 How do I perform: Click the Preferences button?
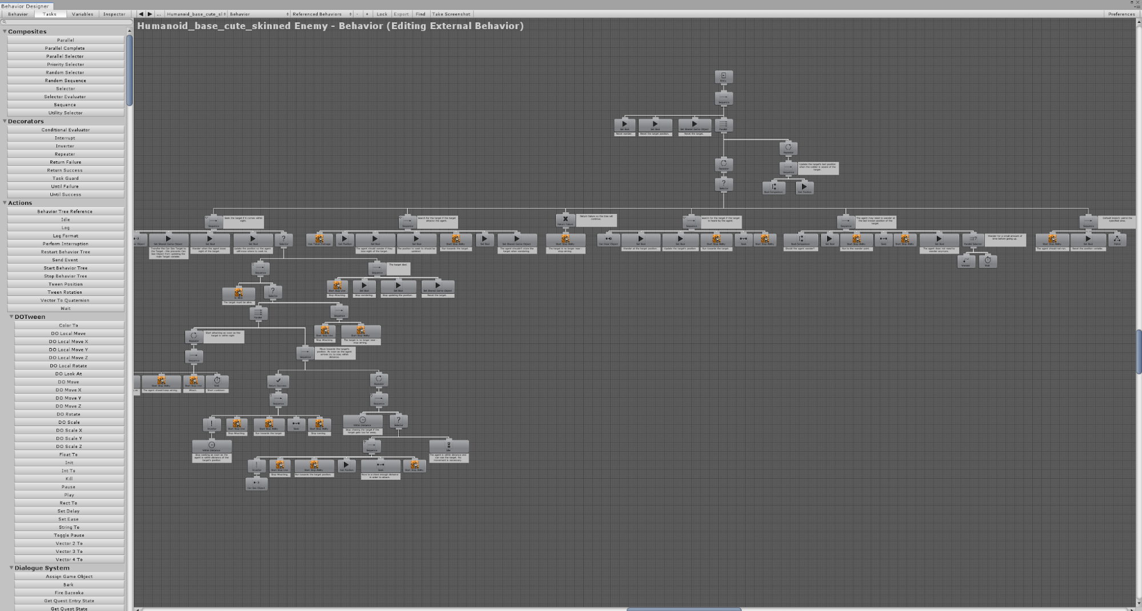[x=1121, y=14]
